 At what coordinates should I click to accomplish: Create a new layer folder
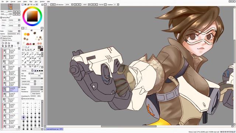[x=9, y=43]
